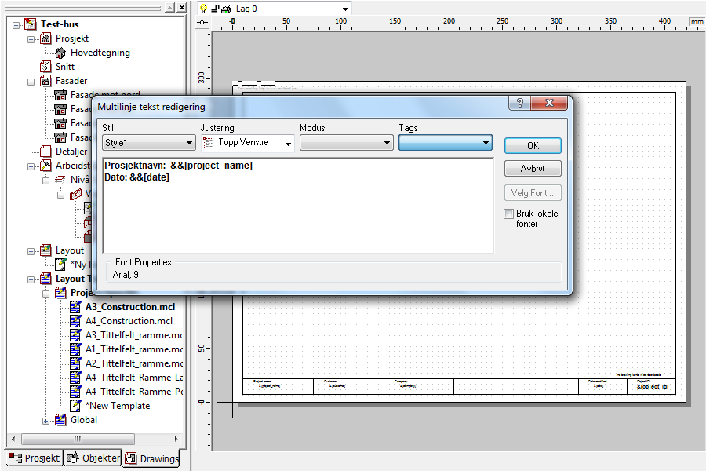
Task: Click the New Template pencil icon
Action: (x=75, y=406)
